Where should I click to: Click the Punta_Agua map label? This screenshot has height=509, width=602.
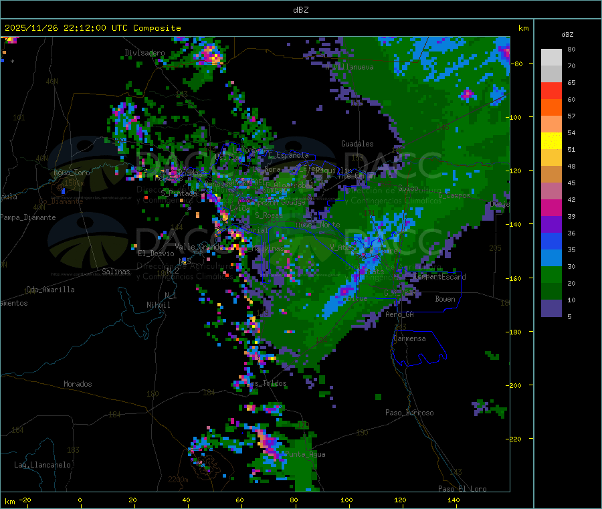click(x=305, y=454)
